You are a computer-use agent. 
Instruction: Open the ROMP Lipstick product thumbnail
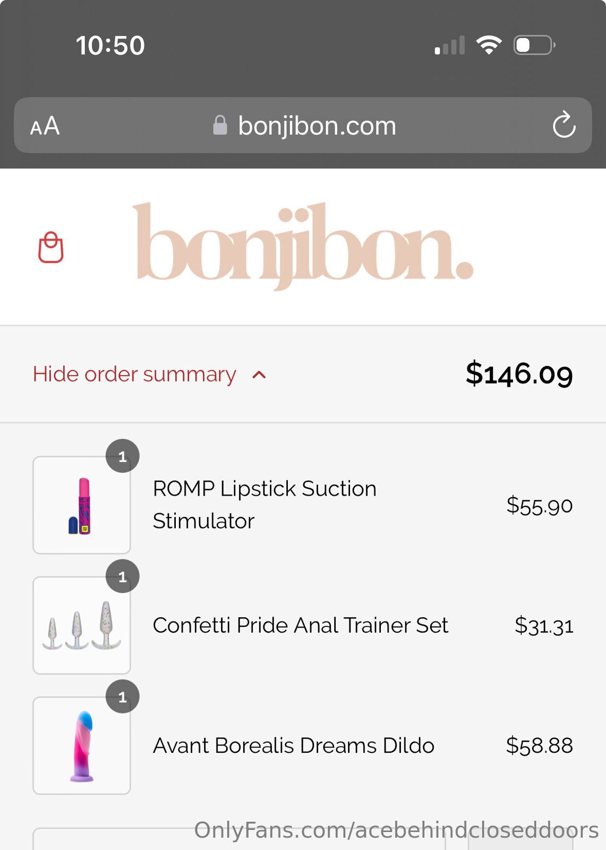tap(82, 505)
